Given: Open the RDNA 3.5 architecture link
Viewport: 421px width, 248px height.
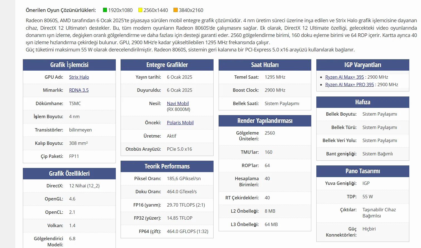Looking at the screenshot, I should click(x=79, y=90).
